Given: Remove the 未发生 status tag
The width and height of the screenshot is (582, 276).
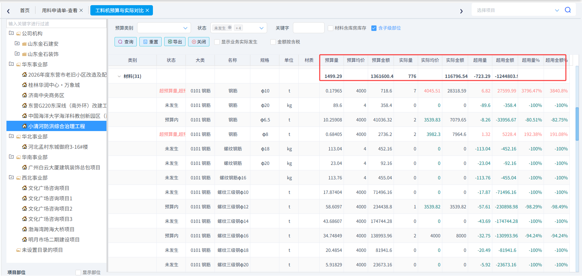Looking at the screenshot, I should (x=230, y=28).
